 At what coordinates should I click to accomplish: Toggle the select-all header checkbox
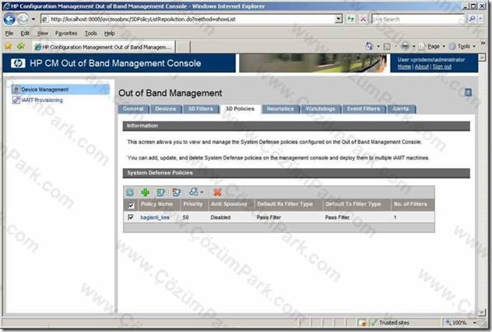[131, 206]
